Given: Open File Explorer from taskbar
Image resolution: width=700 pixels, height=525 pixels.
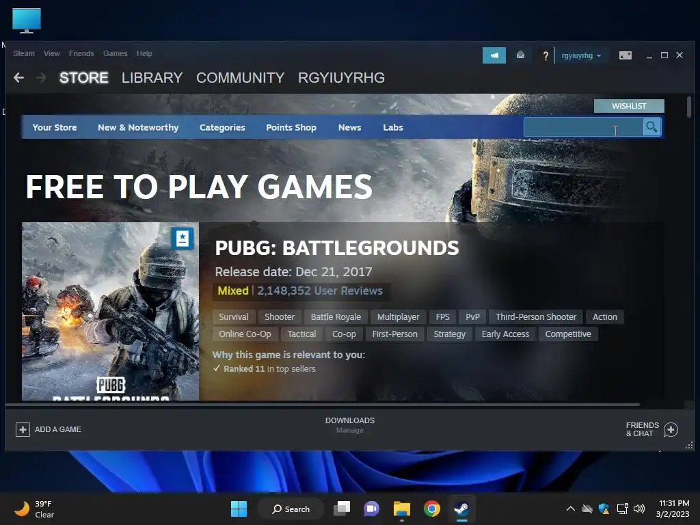Looking at the screenshot, I should tap(401, 509).
